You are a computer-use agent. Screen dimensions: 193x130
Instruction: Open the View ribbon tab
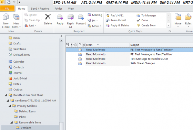point(71,9)
